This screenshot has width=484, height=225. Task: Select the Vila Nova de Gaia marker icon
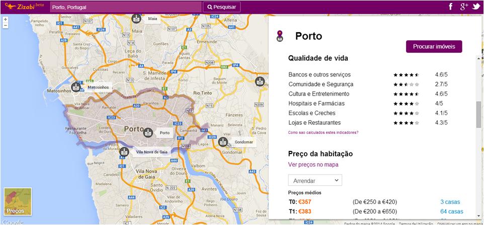[x=124, y=152]
